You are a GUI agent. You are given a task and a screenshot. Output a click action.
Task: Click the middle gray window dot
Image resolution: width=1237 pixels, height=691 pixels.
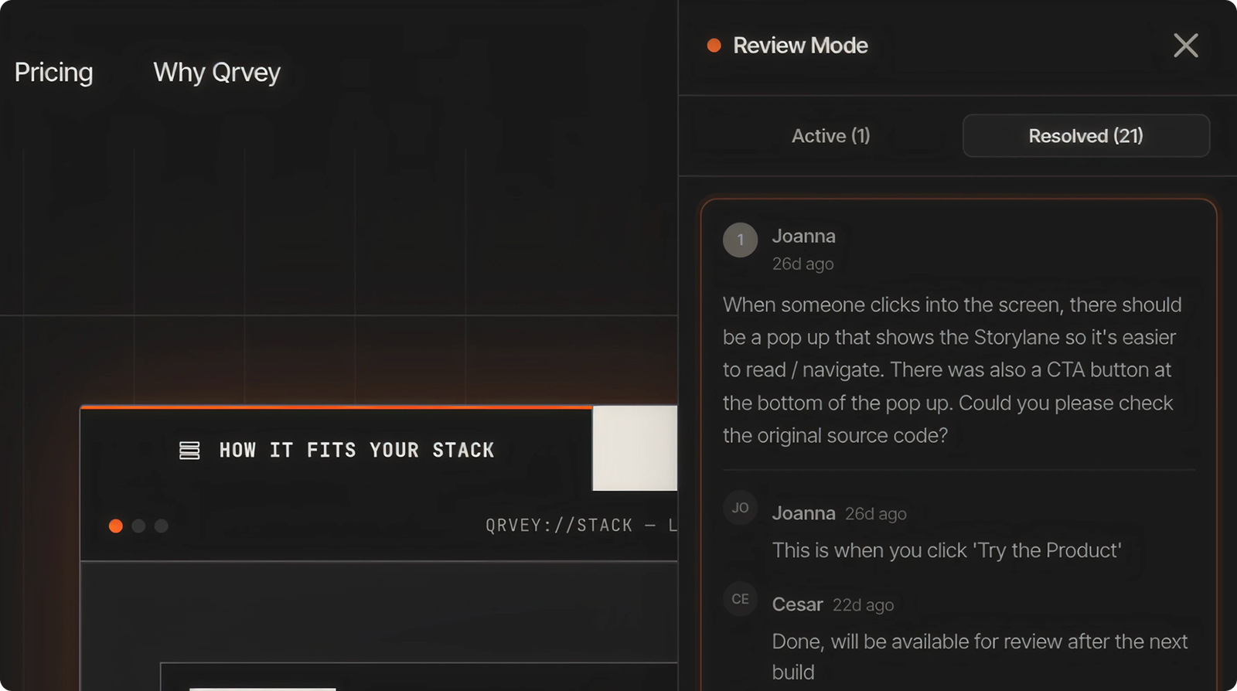pyautogui.click(x=138, y=526)
